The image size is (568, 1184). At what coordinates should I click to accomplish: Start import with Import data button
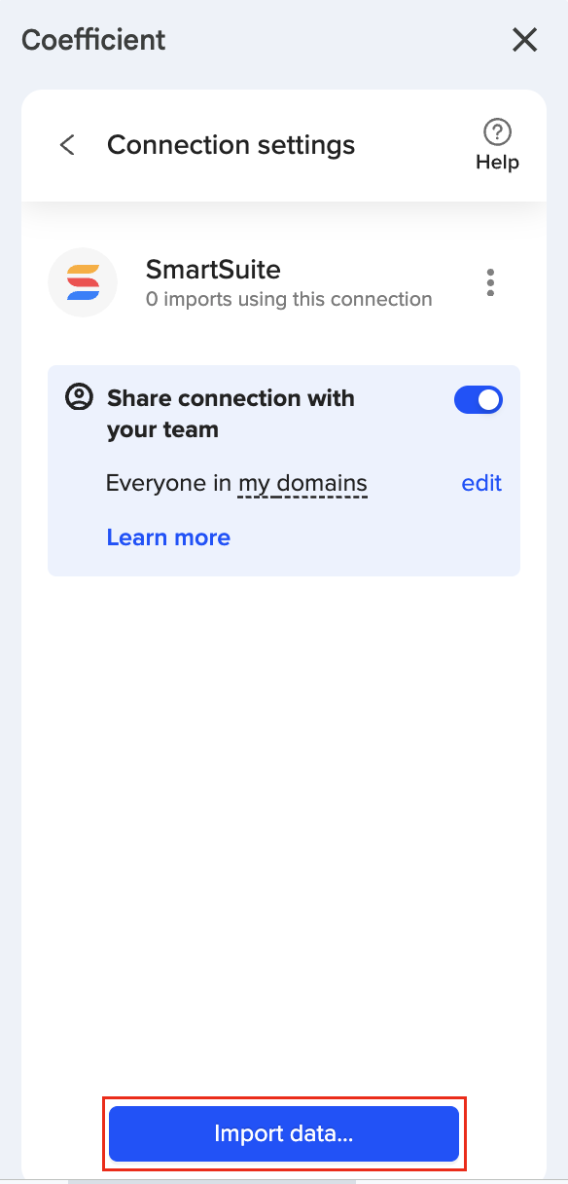(284, 1133)
